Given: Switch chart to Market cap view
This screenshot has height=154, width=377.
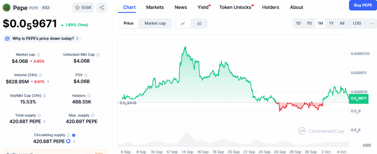Looking at the screenshot, I should pos(155,23).
